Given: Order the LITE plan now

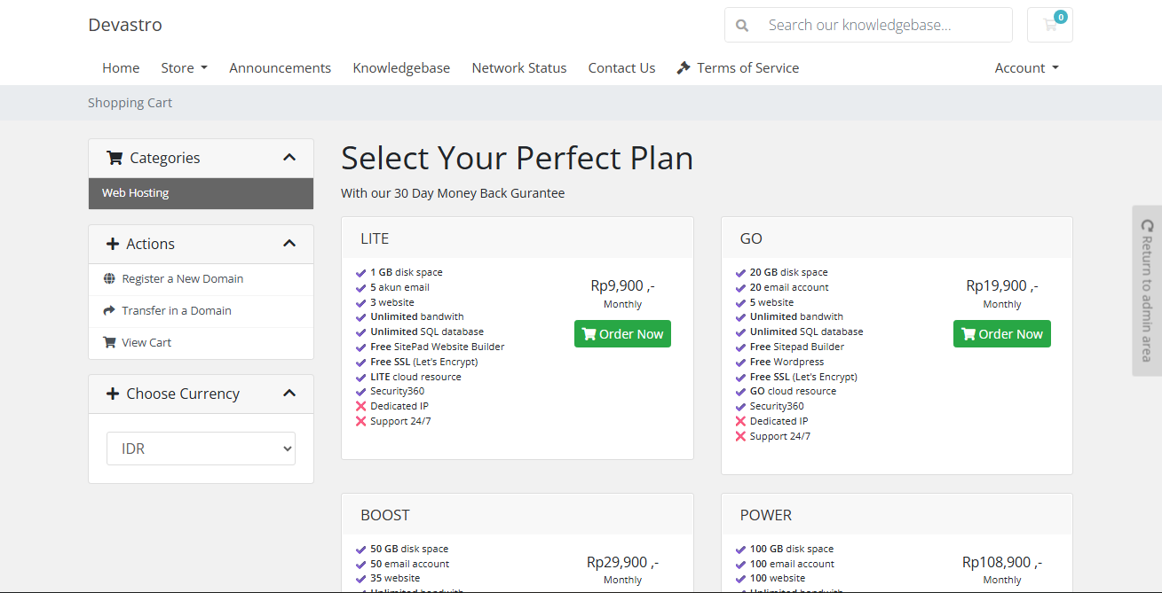Looking at the screenshot, I should (x=622, y=334).
